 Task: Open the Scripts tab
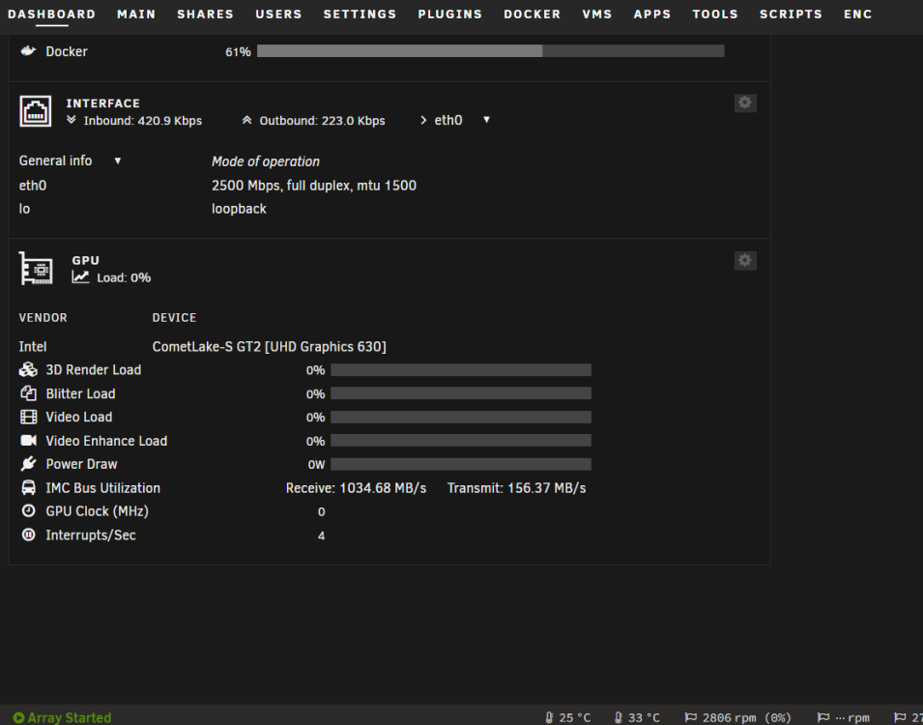791,14
